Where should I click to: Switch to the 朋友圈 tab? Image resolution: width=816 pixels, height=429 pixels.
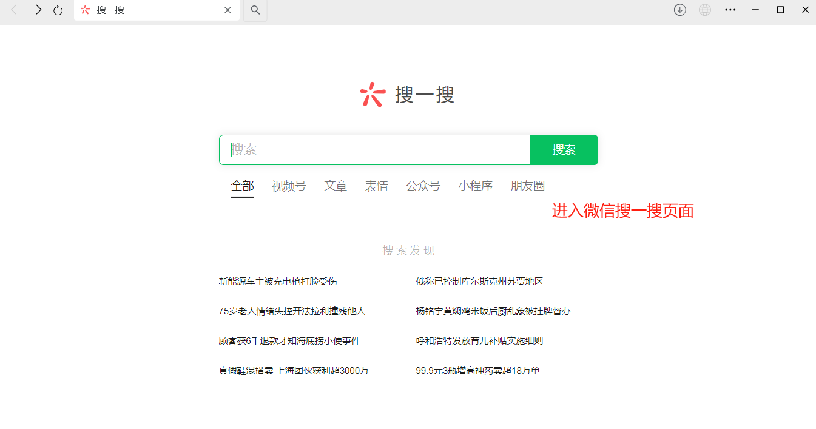tap(528, 186)
